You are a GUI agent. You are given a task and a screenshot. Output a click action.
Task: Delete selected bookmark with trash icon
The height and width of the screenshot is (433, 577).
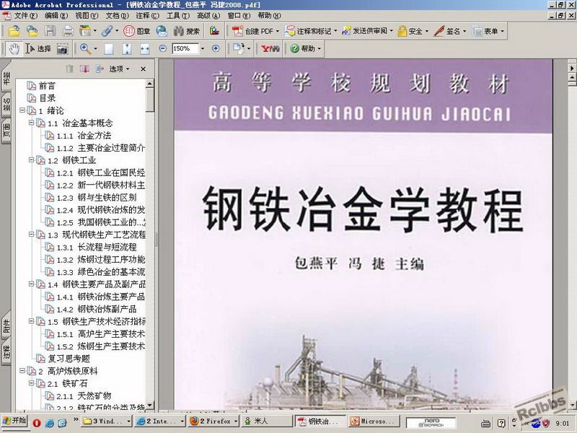[x=69, y=69]
